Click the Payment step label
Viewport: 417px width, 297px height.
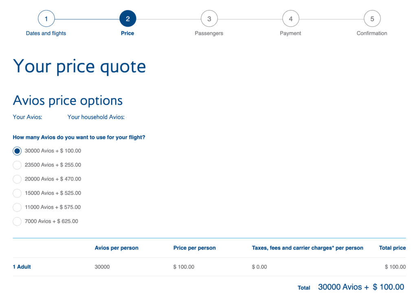(290, 33)
